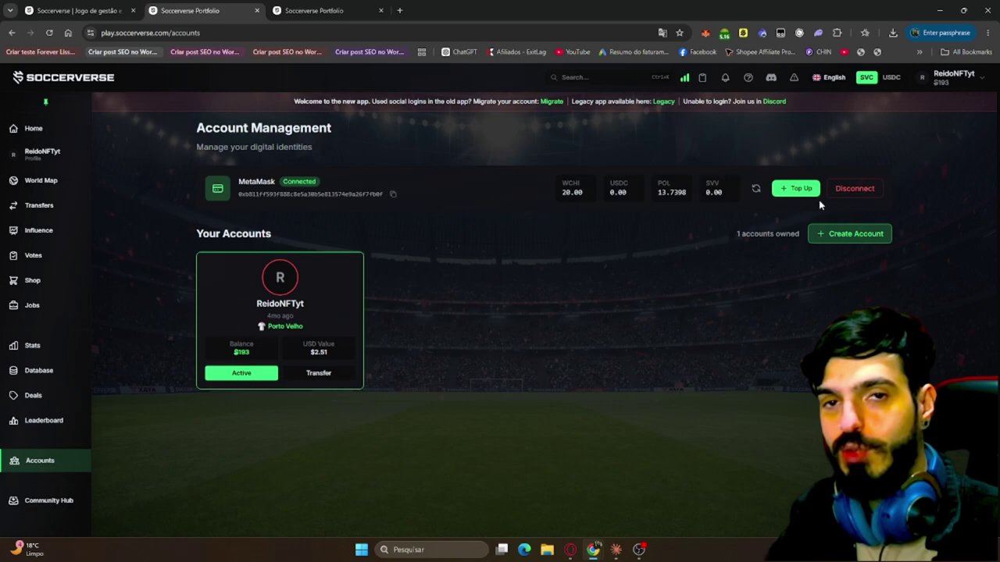1000x562 pixels.
Task: Click Create Account button
Action: (x=850, y=233)
